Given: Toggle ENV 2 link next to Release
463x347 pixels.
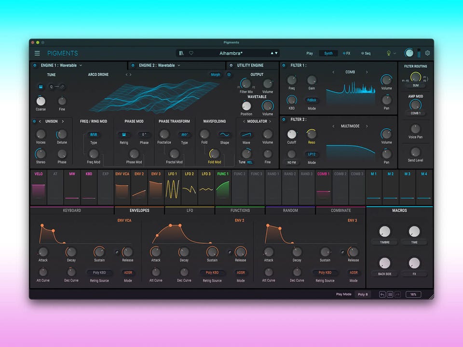Looking at the screenshot, I should point(230,252).
